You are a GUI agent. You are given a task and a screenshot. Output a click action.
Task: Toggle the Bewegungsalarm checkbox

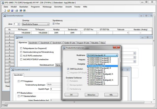point(68,85)
